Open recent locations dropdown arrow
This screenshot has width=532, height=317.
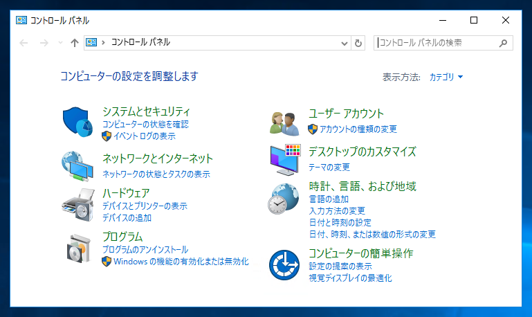coord(60,43)
